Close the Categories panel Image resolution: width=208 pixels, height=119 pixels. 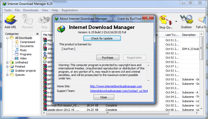37,34
